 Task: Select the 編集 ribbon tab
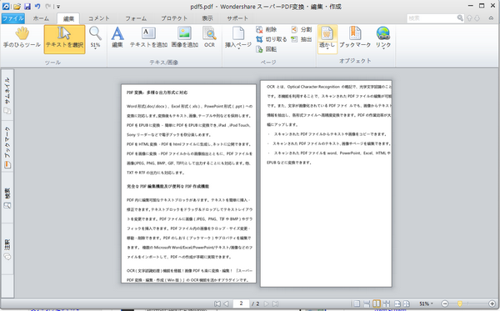(x=68, y=18)
